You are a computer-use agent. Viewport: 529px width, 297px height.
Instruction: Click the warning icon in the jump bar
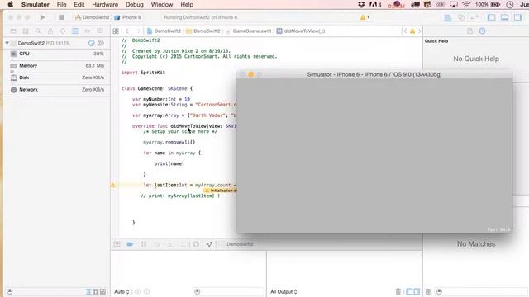click(412, 31)
